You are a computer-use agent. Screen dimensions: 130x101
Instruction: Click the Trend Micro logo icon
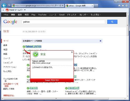[x=7, y=10]
